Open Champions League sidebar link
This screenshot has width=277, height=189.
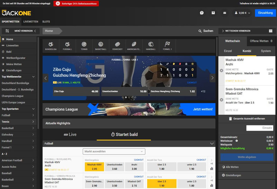click(x=12, y=96)
